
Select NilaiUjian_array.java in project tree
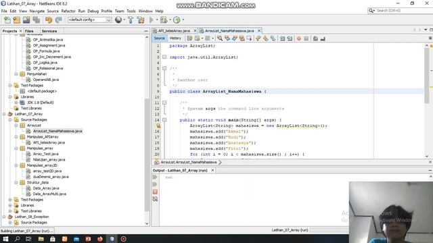[x=49, y=159]
